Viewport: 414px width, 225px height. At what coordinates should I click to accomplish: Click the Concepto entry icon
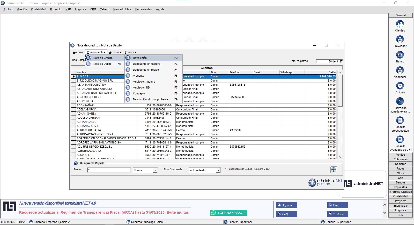point(128,93)
